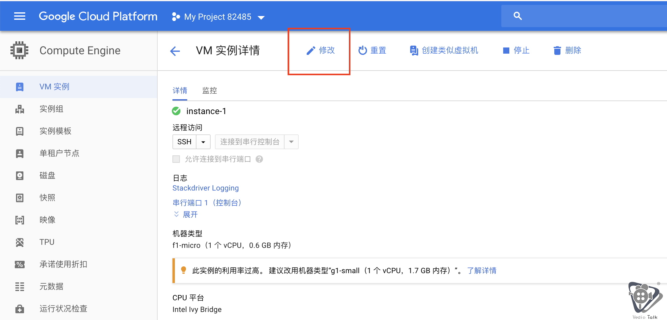Click the 停止 stop button label
667x320 pixels.
coord(522,50)
